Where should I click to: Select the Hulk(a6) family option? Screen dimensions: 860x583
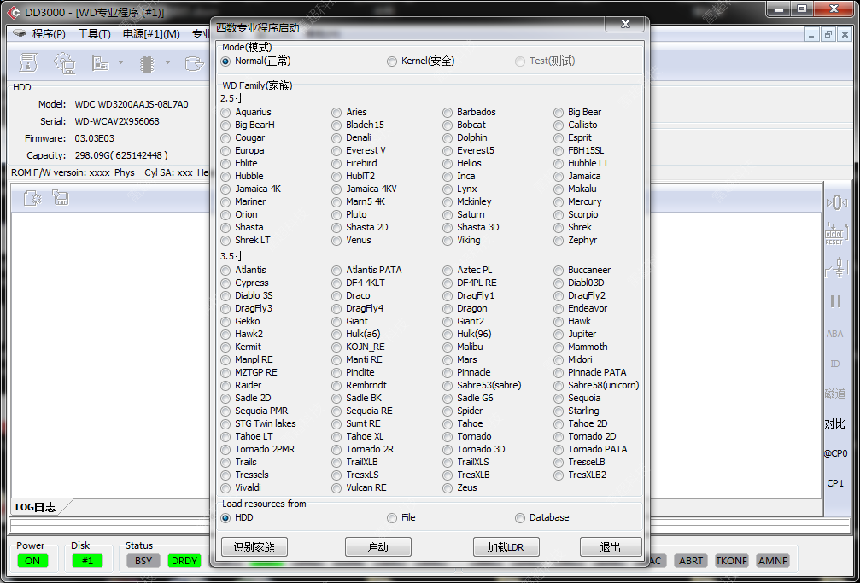click(x=356, y=334)
